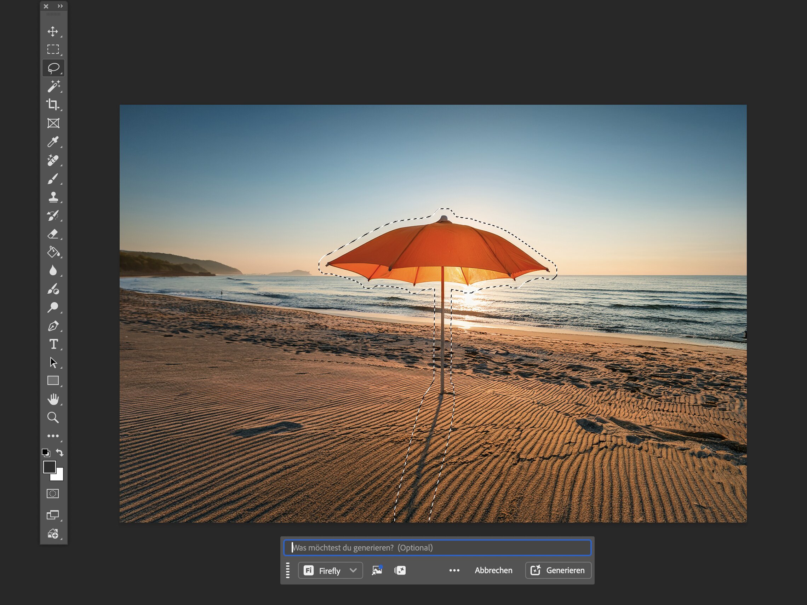Click the reference image icon in taskbar
807x605 pixels.
(377, 570)
